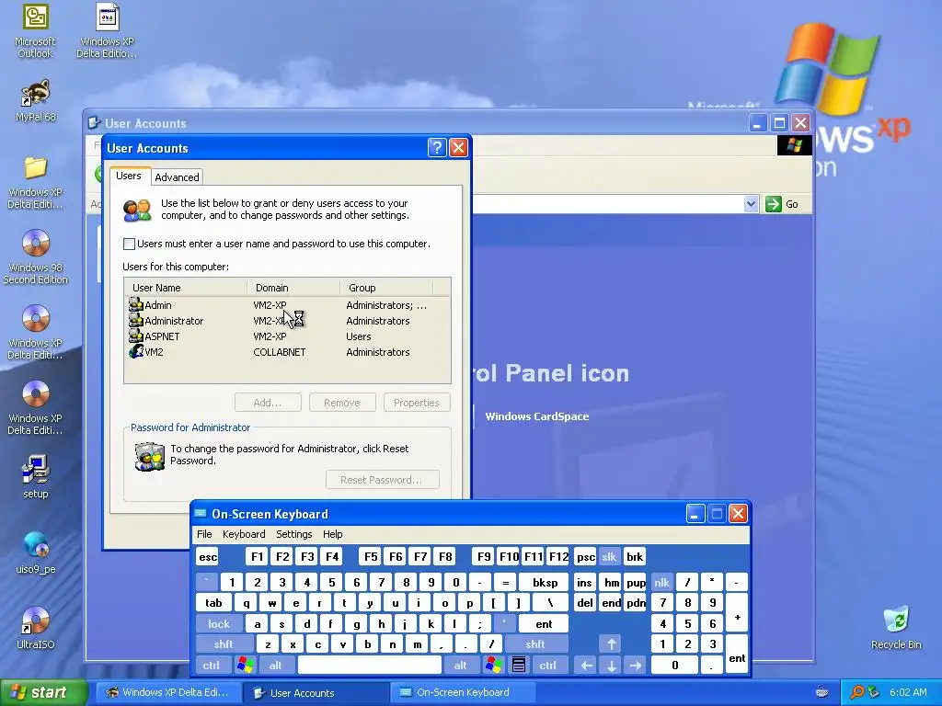
Task: Click the del key on On-Screen Keyboard
Action: 585,603
